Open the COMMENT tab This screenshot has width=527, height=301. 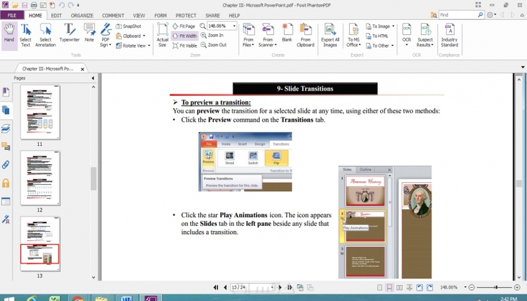point(113,16)
